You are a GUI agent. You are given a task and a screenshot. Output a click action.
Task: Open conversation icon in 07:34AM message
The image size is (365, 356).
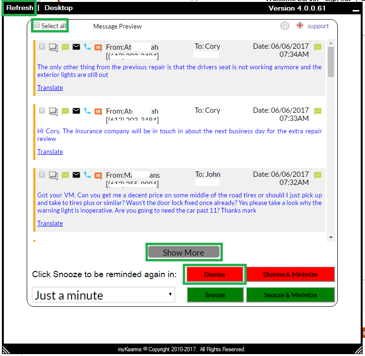53,47
